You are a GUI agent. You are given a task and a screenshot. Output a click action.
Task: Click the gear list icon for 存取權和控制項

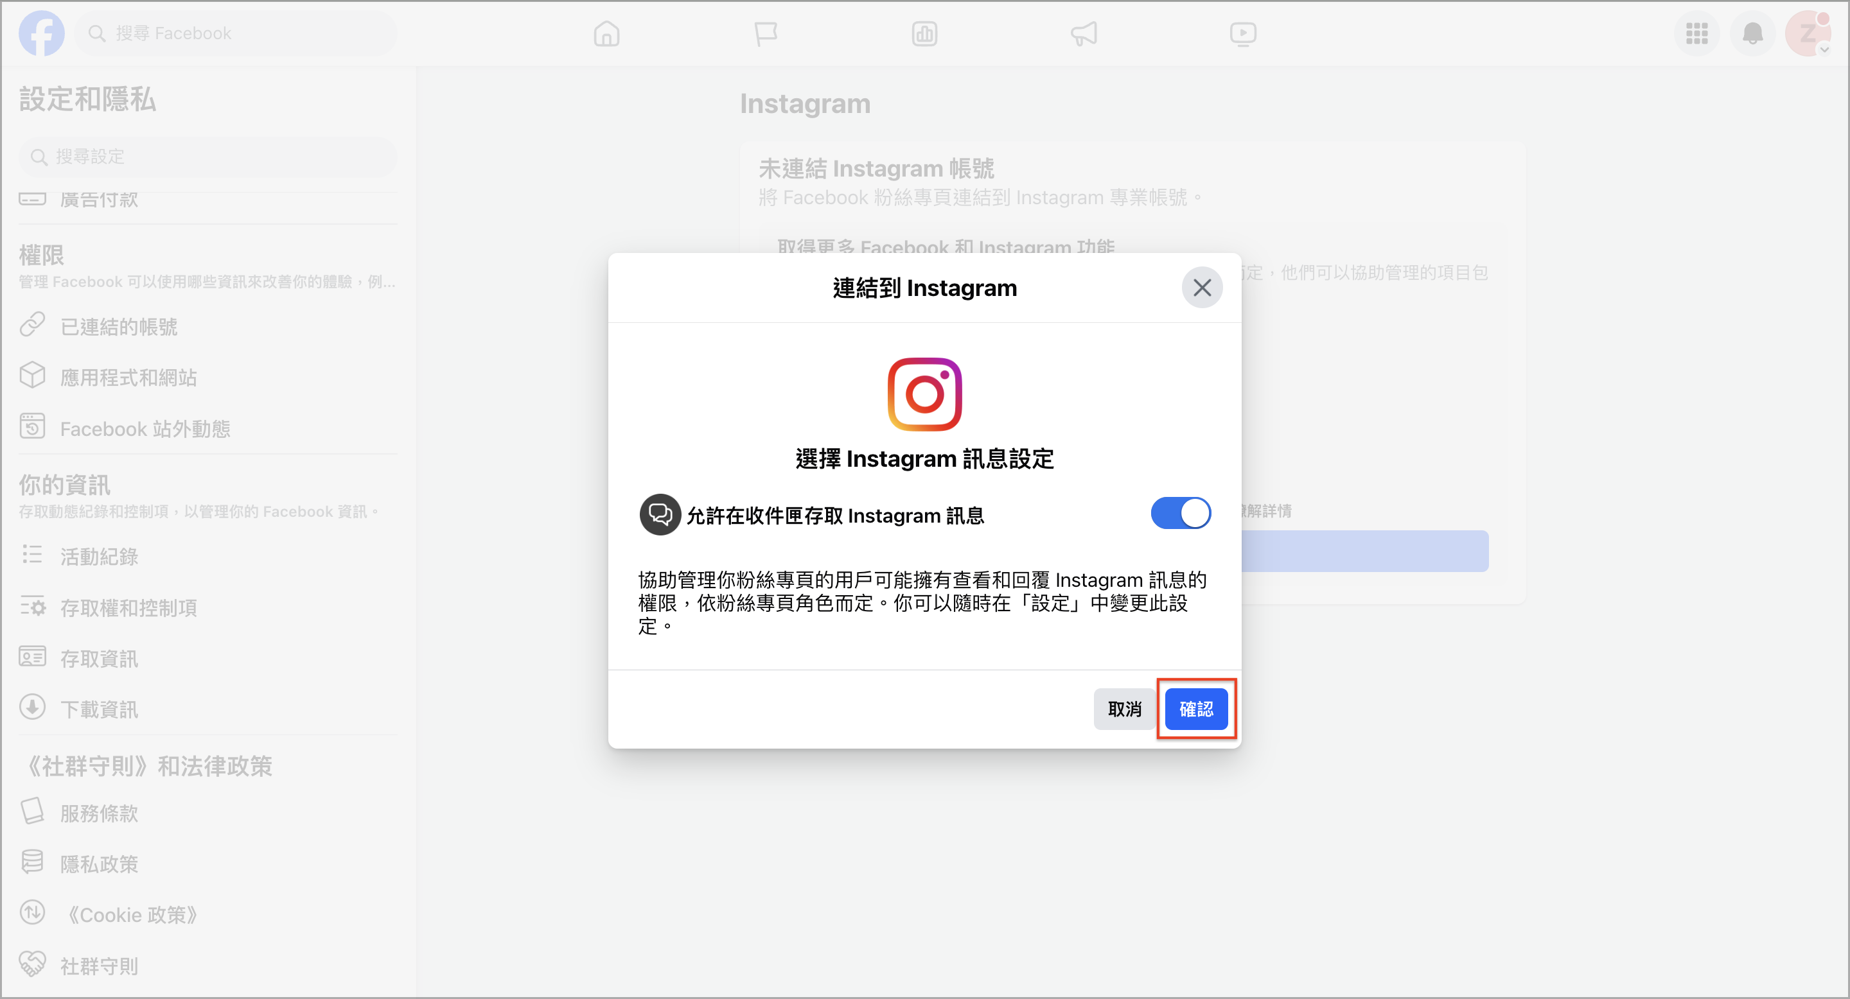32,607
